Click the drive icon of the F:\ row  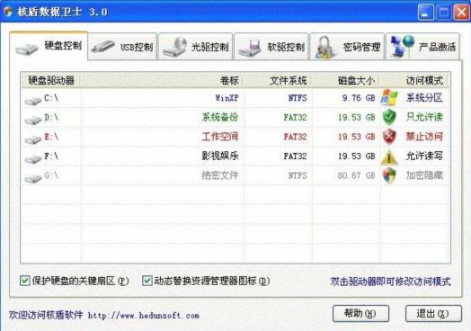[x=33, y=159]
